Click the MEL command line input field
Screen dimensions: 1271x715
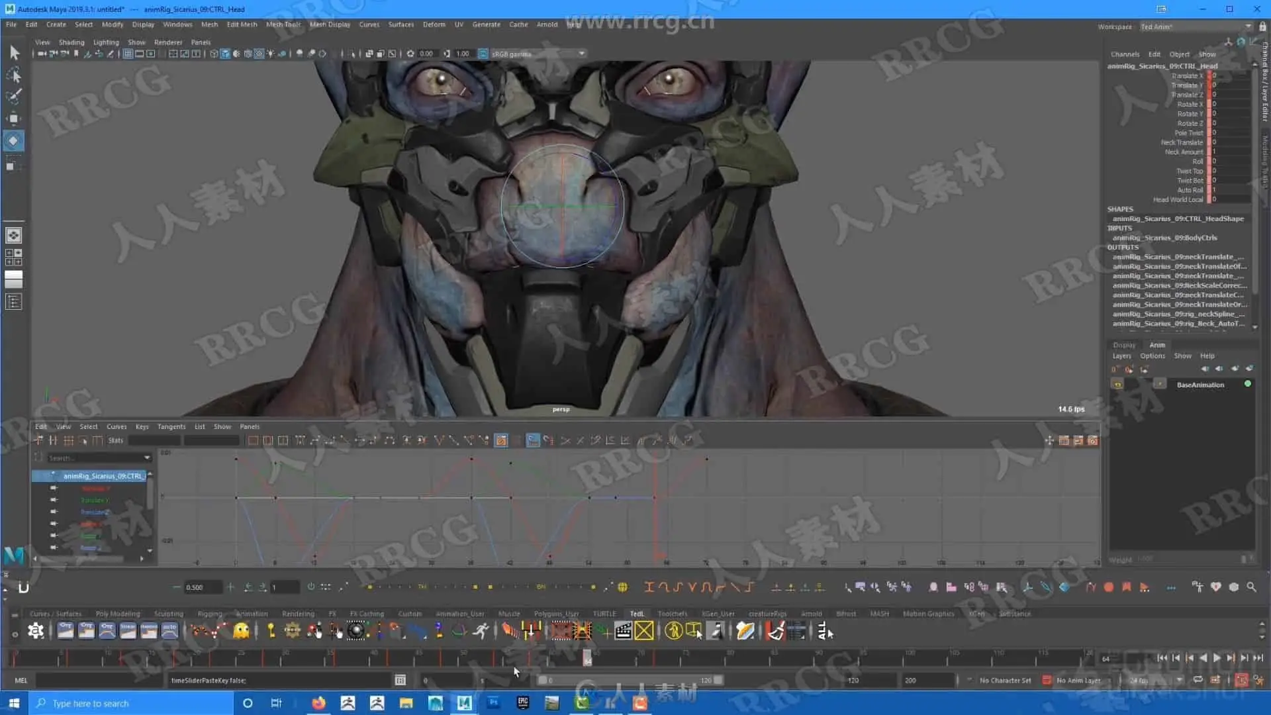99,681
